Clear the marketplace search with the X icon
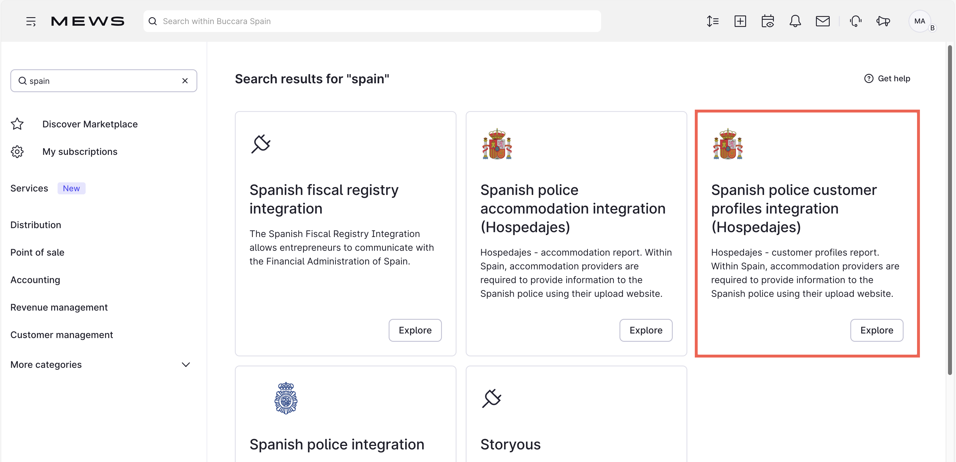 pyautogui.click(x=185, y=81)
